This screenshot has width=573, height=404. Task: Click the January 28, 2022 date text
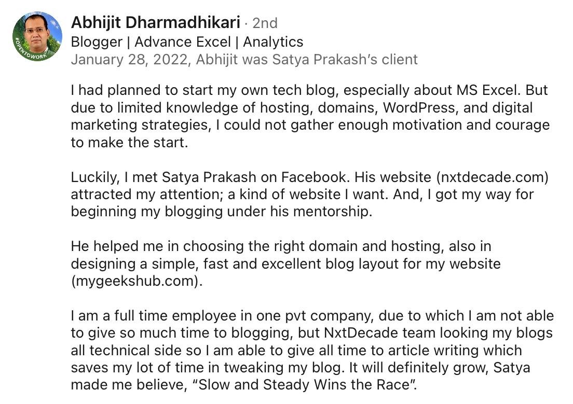(130, 60)
